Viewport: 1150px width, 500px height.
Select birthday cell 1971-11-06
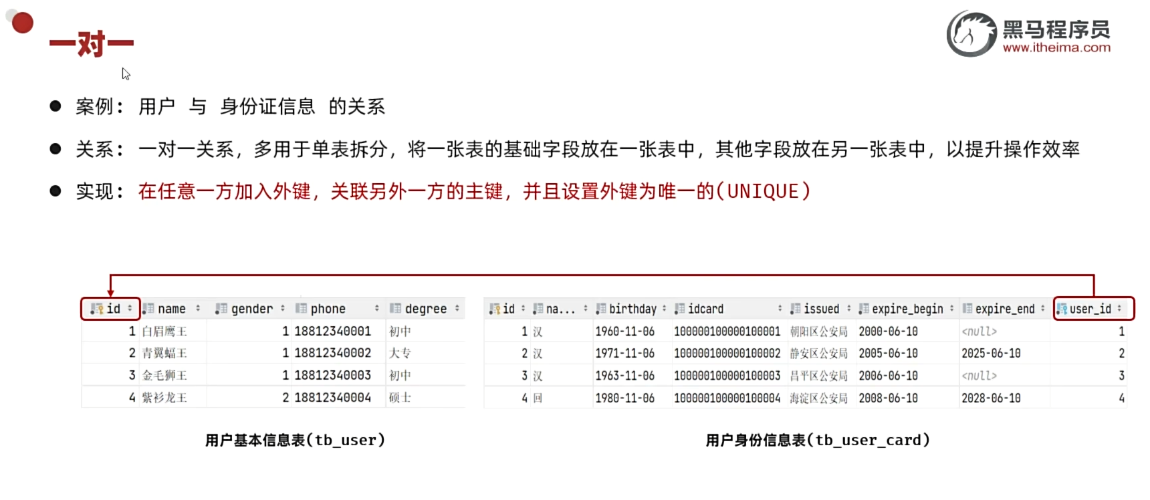coord(625,354)
